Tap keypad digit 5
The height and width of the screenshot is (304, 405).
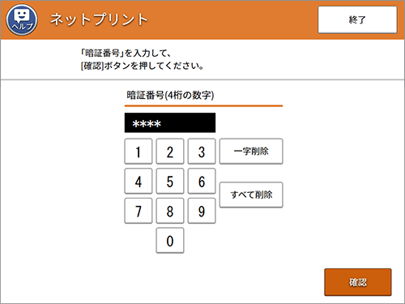170,181
